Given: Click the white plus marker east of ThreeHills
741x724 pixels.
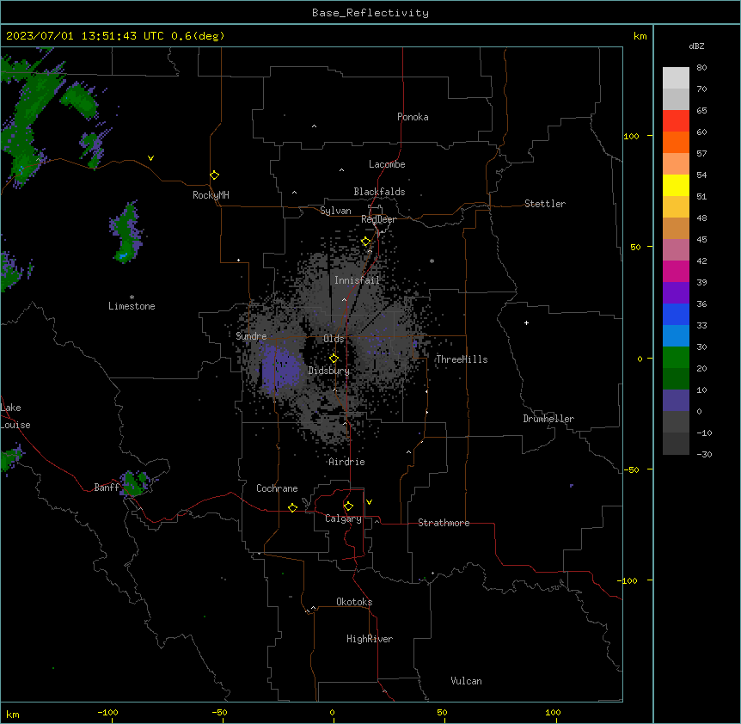Looking at the screenshot, I should [x=526, y=322].
